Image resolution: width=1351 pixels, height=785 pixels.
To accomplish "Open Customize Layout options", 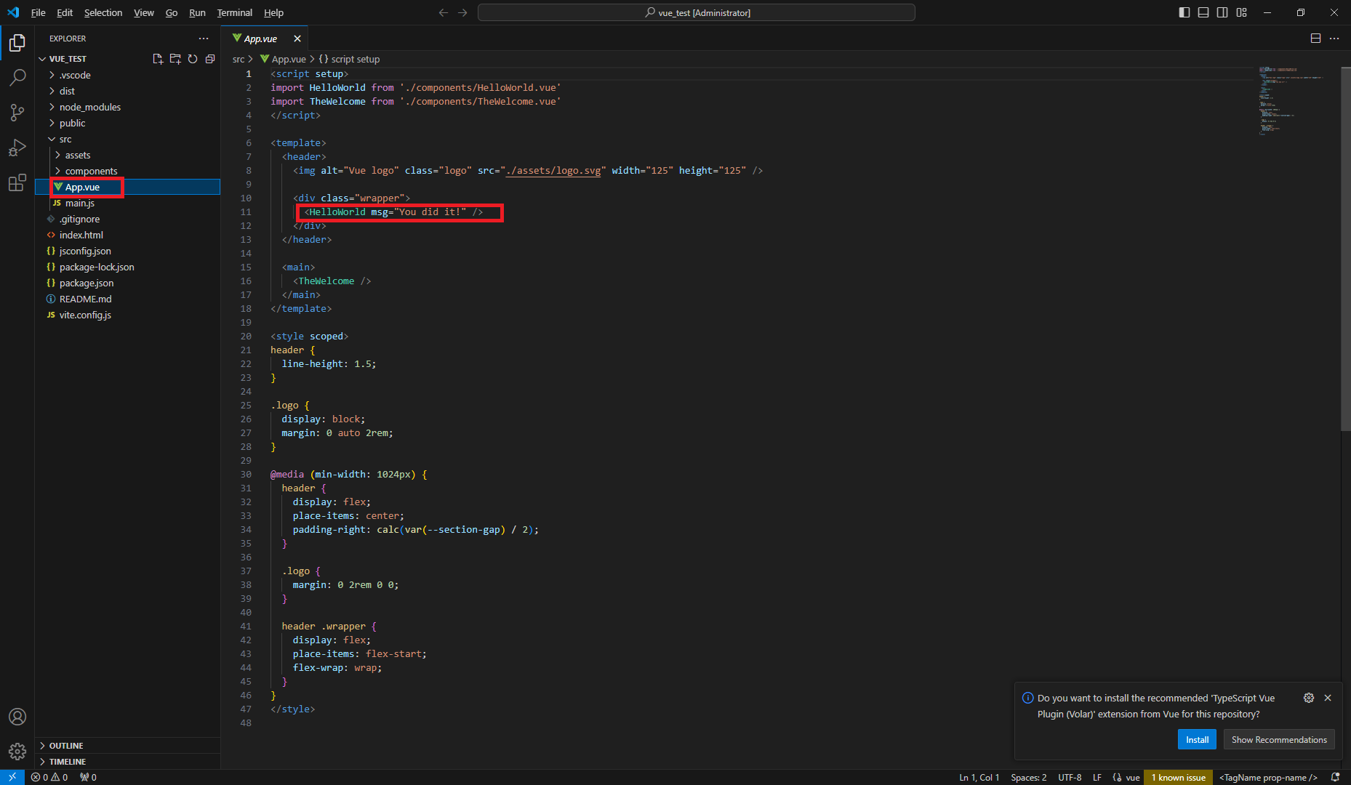I will click(1241, 12).
